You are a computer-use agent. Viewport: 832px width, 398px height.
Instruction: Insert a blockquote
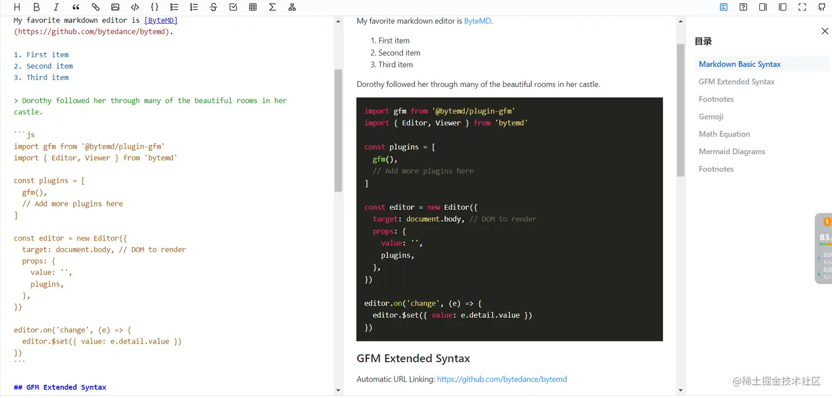[76, 7]
